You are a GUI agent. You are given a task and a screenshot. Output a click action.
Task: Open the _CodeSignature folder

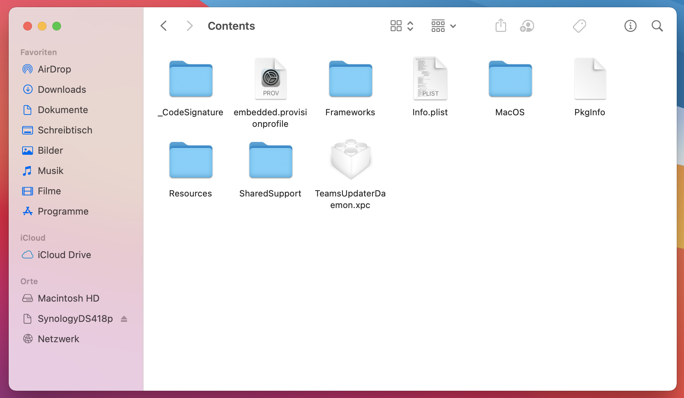190,79
